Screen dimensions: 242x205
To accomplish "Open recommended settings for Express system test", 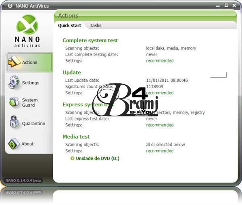I will [x=160, y=125].
